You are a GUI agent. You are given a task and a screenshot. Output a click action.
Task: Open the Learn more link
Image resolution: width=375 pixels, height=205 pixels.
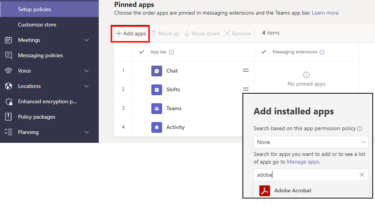325,13
